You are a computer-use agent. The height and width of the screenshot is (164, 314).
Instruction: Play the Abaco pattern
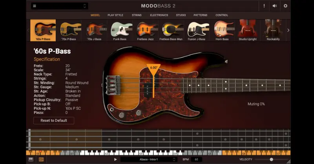[115, 159]
